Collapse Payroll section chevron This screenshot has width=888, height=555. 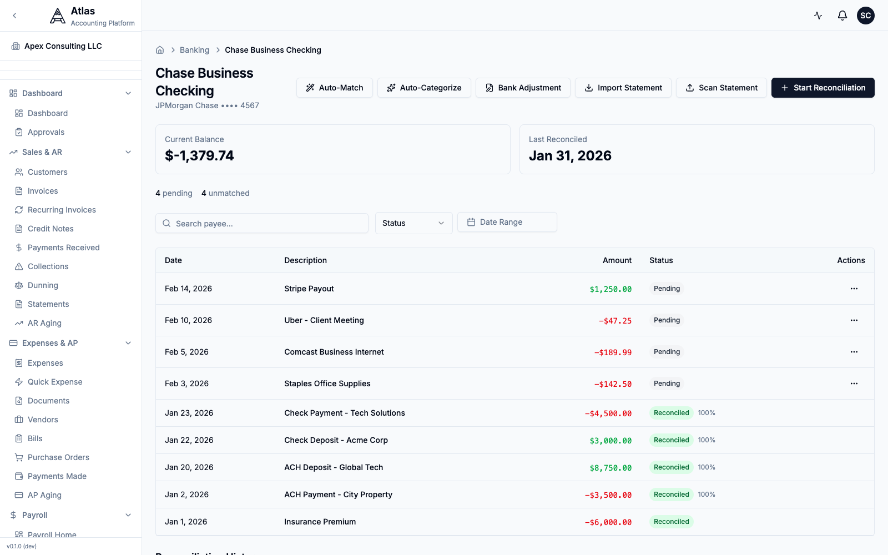128,515
